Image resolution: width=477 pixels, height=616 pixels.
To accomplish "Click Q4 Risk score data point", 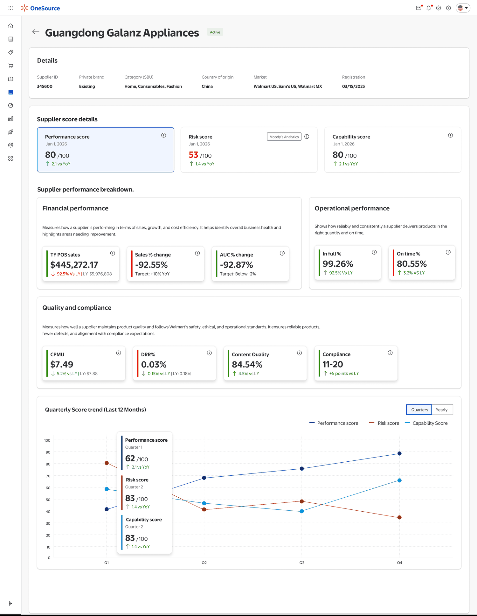I will 399,517.
